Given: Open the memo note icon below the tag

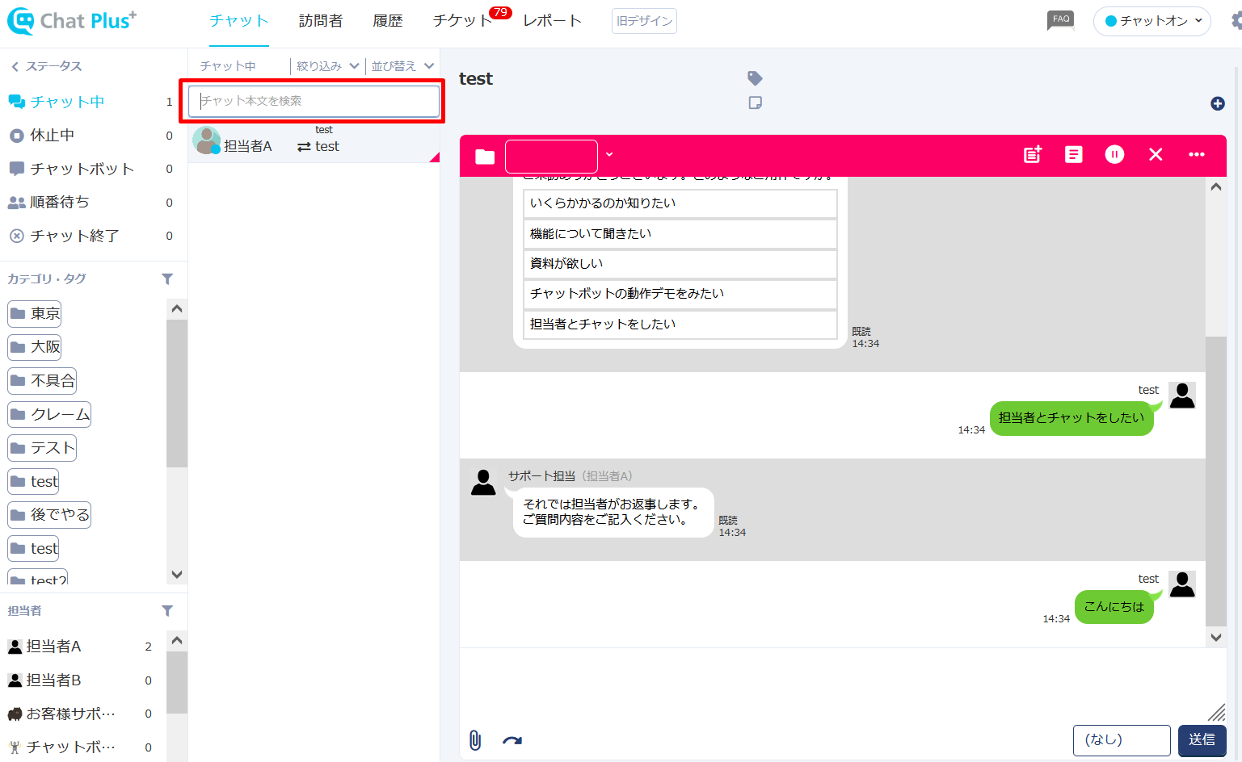Looking at the screenshot, I should [x=755, y=103].
